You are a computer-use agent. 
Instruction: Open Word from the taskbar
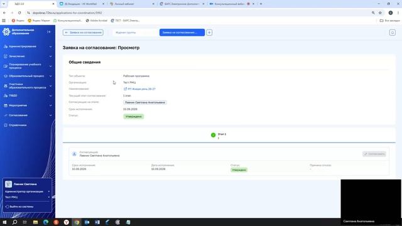click(x=97, y=222)
